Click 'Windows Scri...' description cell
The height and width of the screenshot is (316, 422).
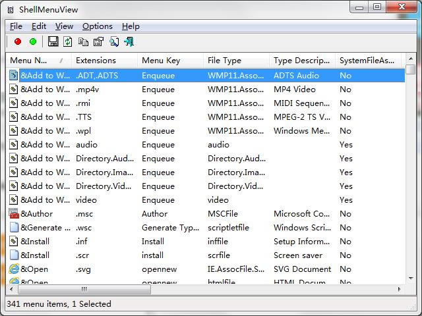click(x=302, y=228)
